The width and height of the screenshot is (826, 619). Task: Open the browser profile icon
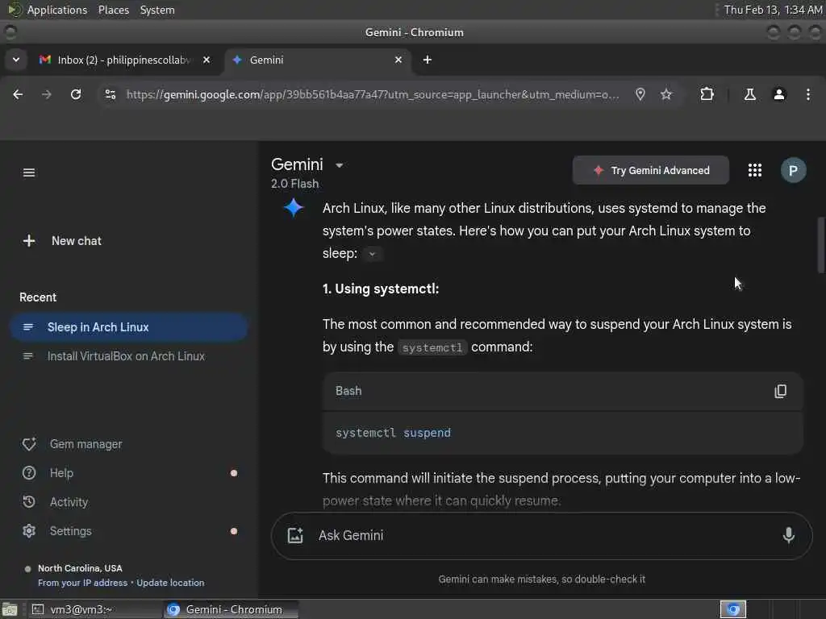click(x=779, y=94)
